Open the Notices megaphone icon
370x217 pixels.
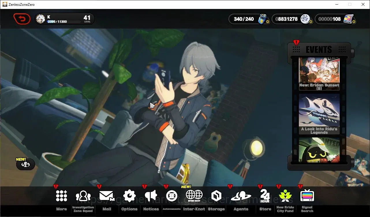point(151,196)
